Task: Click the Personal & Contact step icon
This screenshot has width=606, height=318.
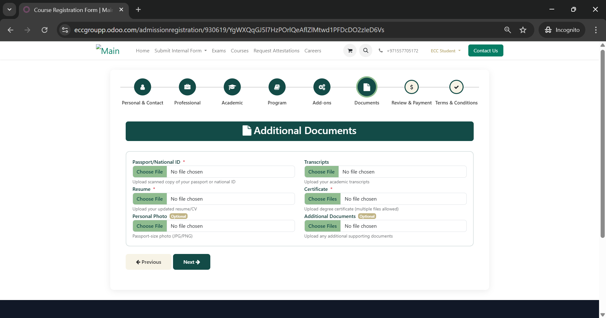Action: pos(142,87)
